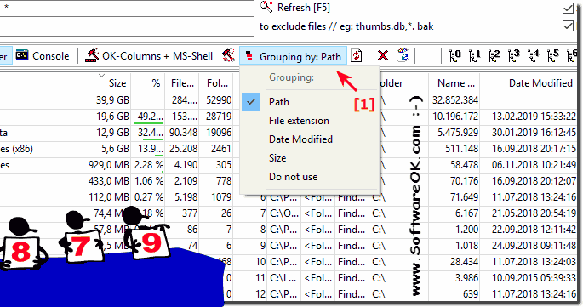
Task: Click the 25.208 files count cell
Action: point(183,149)
